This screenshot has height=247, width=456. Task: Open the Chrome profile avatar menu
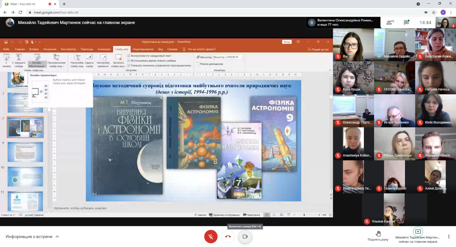443,12
